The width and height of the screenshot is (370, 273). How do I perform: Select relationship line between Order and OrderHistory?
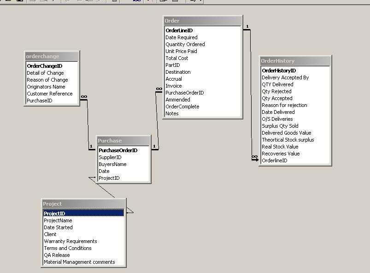[x=251, y=95]
